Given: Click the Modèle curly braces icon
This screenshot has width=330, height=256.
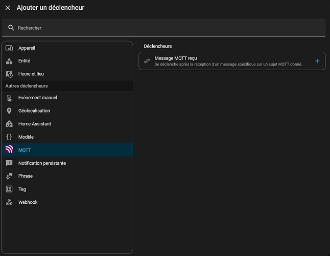Looking at the screenshot, I should (x=9, y=137).
